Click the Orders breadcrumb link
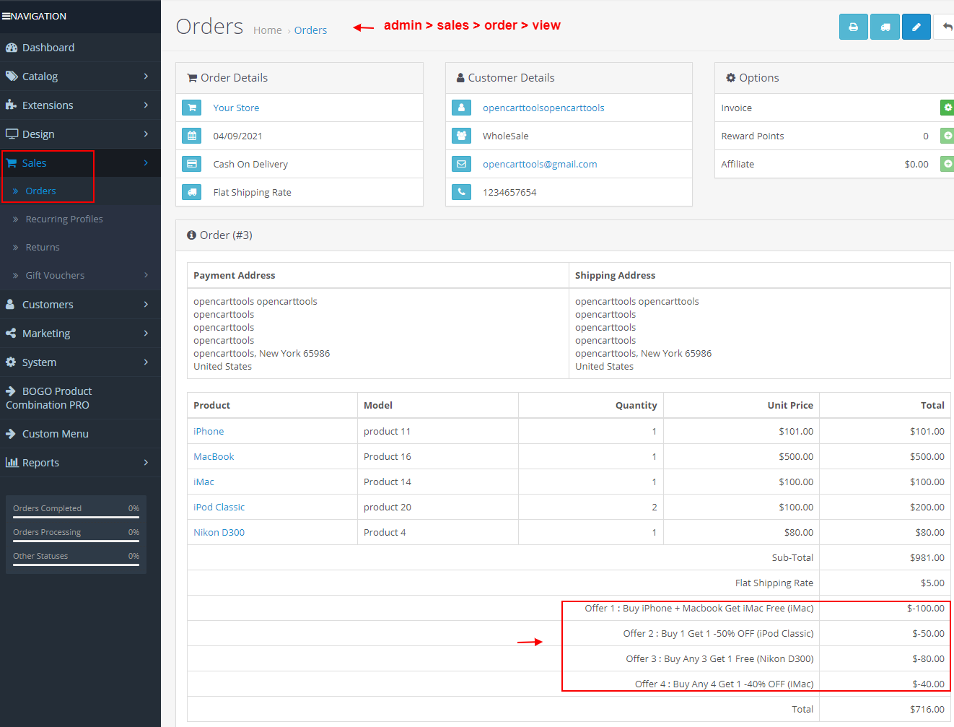Viewport: 954px width, 727px height. (x=310, y=30)
